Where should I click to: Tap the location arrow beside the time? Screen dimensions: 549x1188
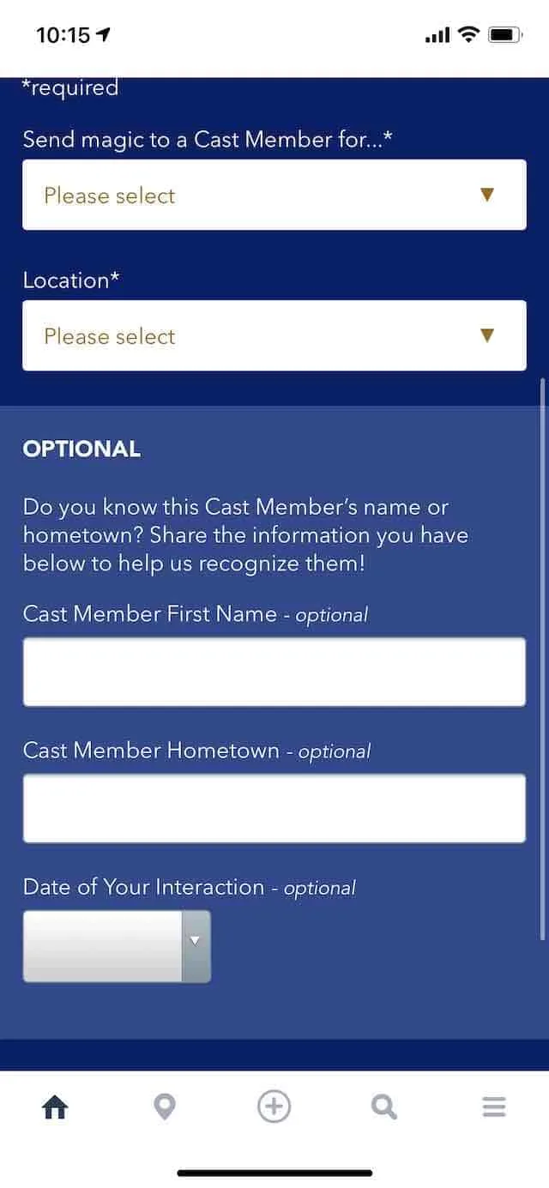(104, 34)
